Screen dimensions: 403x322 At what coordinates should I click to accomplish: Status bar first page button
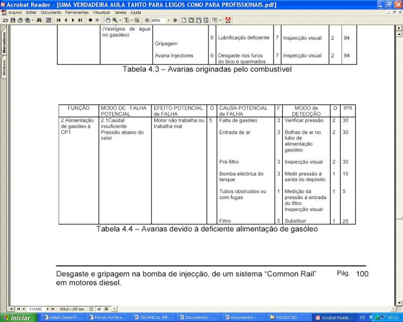coord(19,309)
